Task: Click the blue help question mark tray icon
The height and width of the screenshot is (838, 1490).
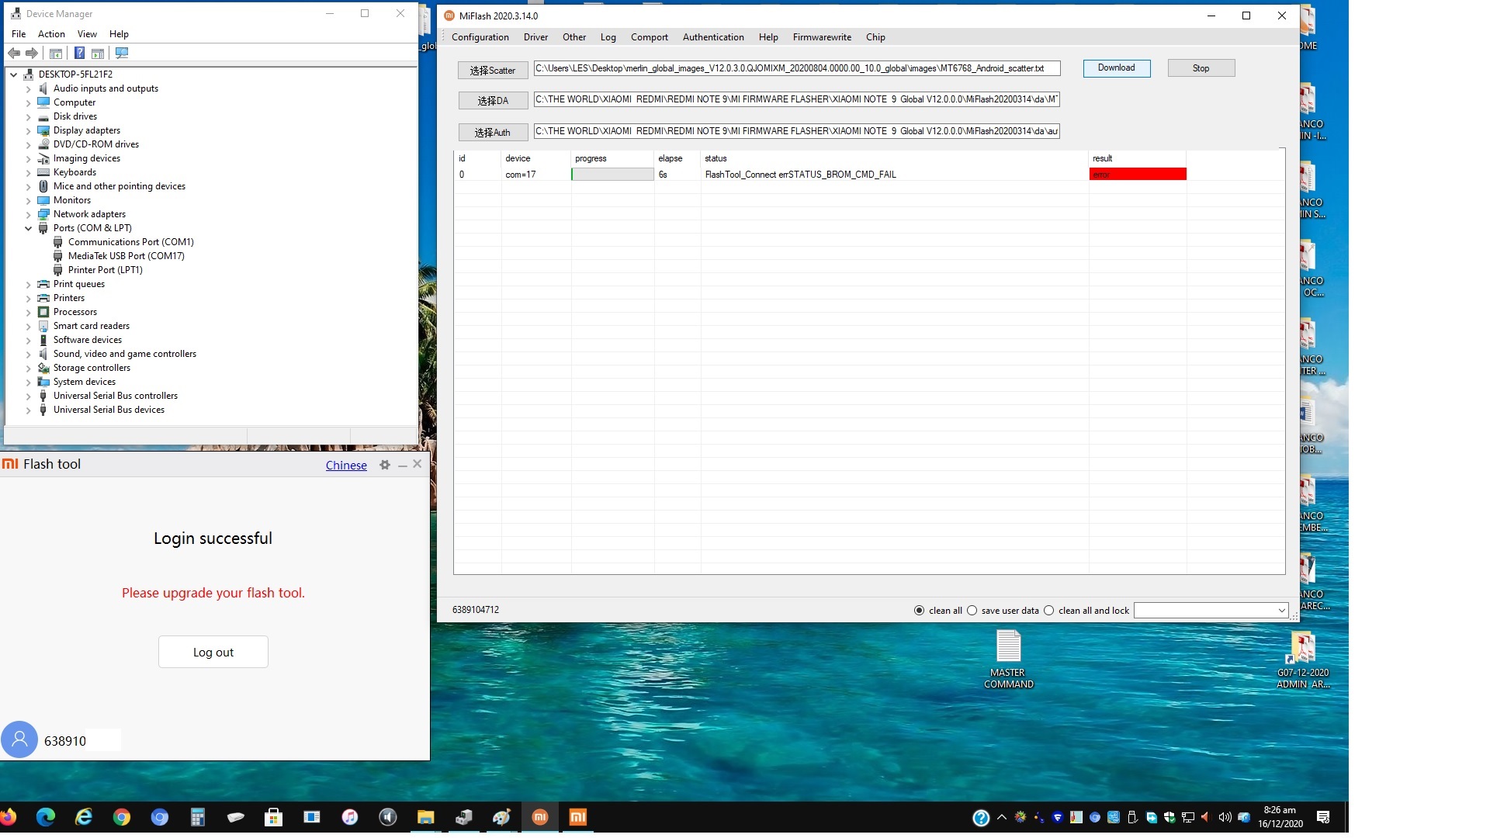Action: 981,818
